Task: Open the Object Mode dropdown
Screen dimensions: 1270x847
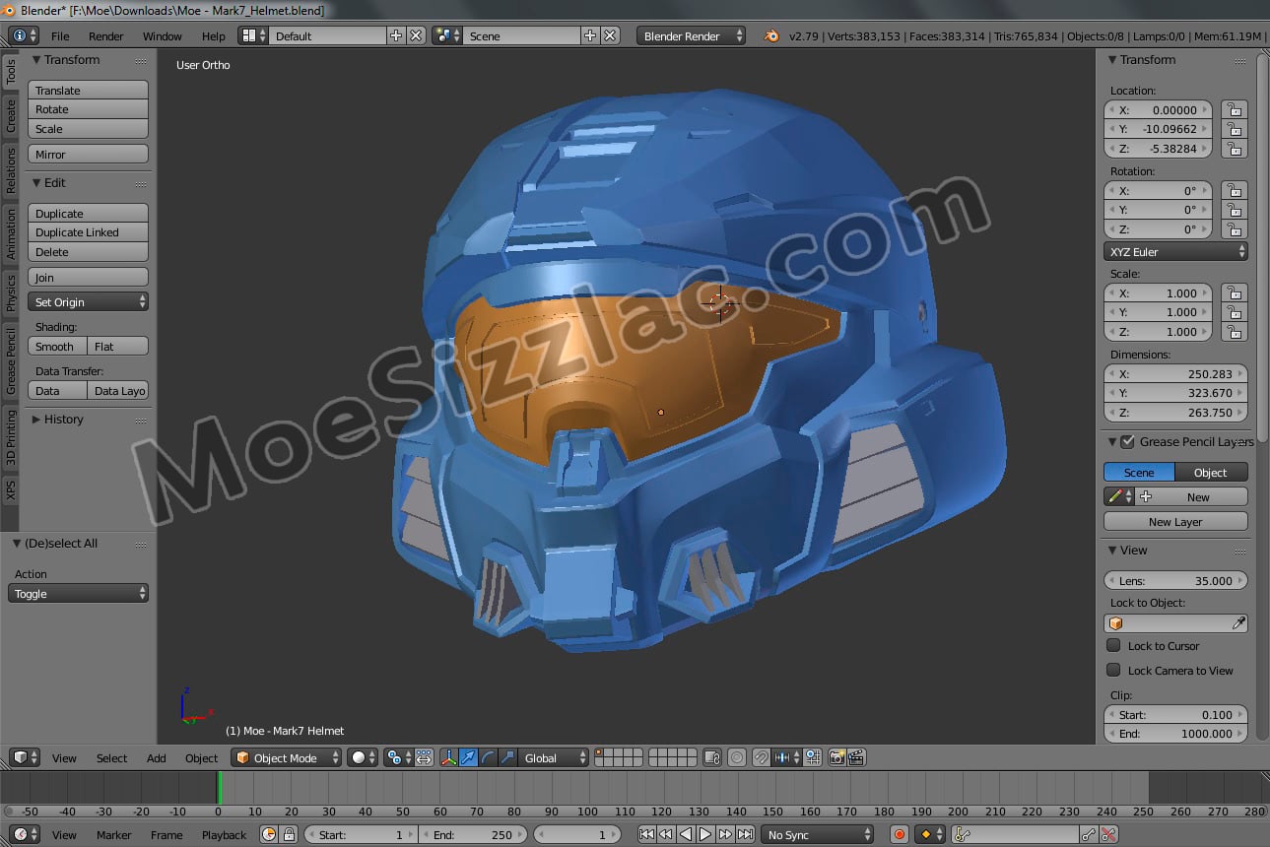Action: pos(287,757)
